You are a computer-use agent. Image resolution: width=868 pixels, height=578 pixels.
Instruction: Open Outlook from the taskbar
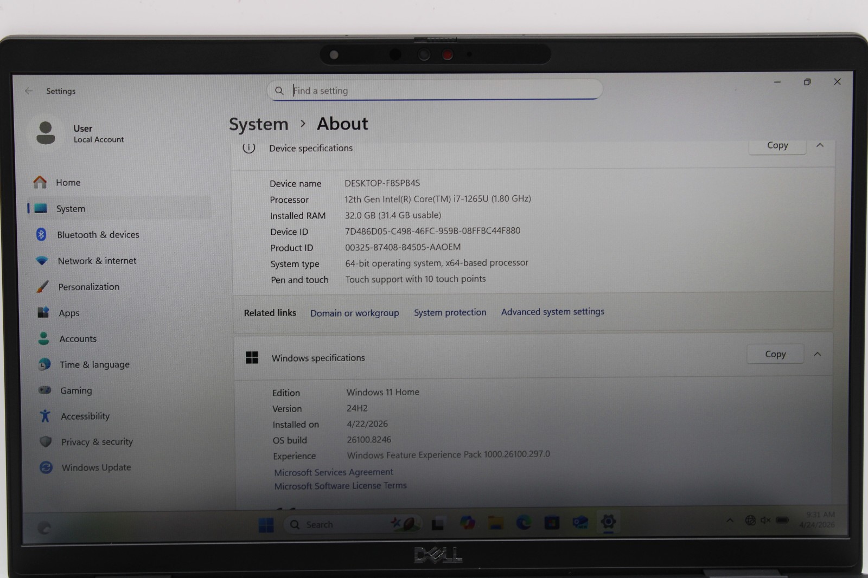[580, 523]
